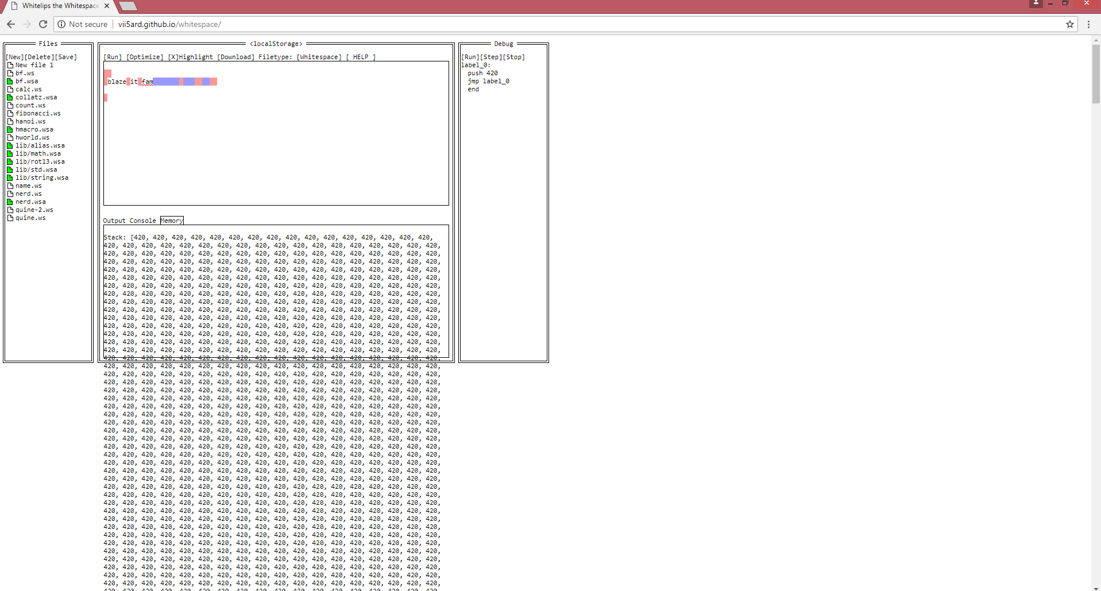Select the Whitelips browser tab
Screen dimensions: 1101x591
point(60,6)
